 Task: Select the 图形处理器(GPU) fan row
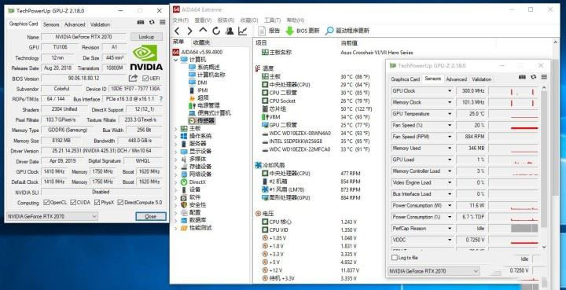click(x=311, y=198)
